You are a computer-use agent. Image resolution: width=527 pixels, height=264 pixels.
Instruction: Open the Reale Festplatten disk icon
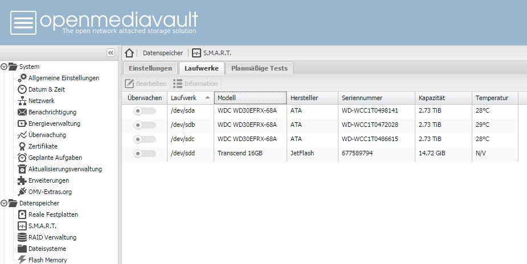coord(22,214)
